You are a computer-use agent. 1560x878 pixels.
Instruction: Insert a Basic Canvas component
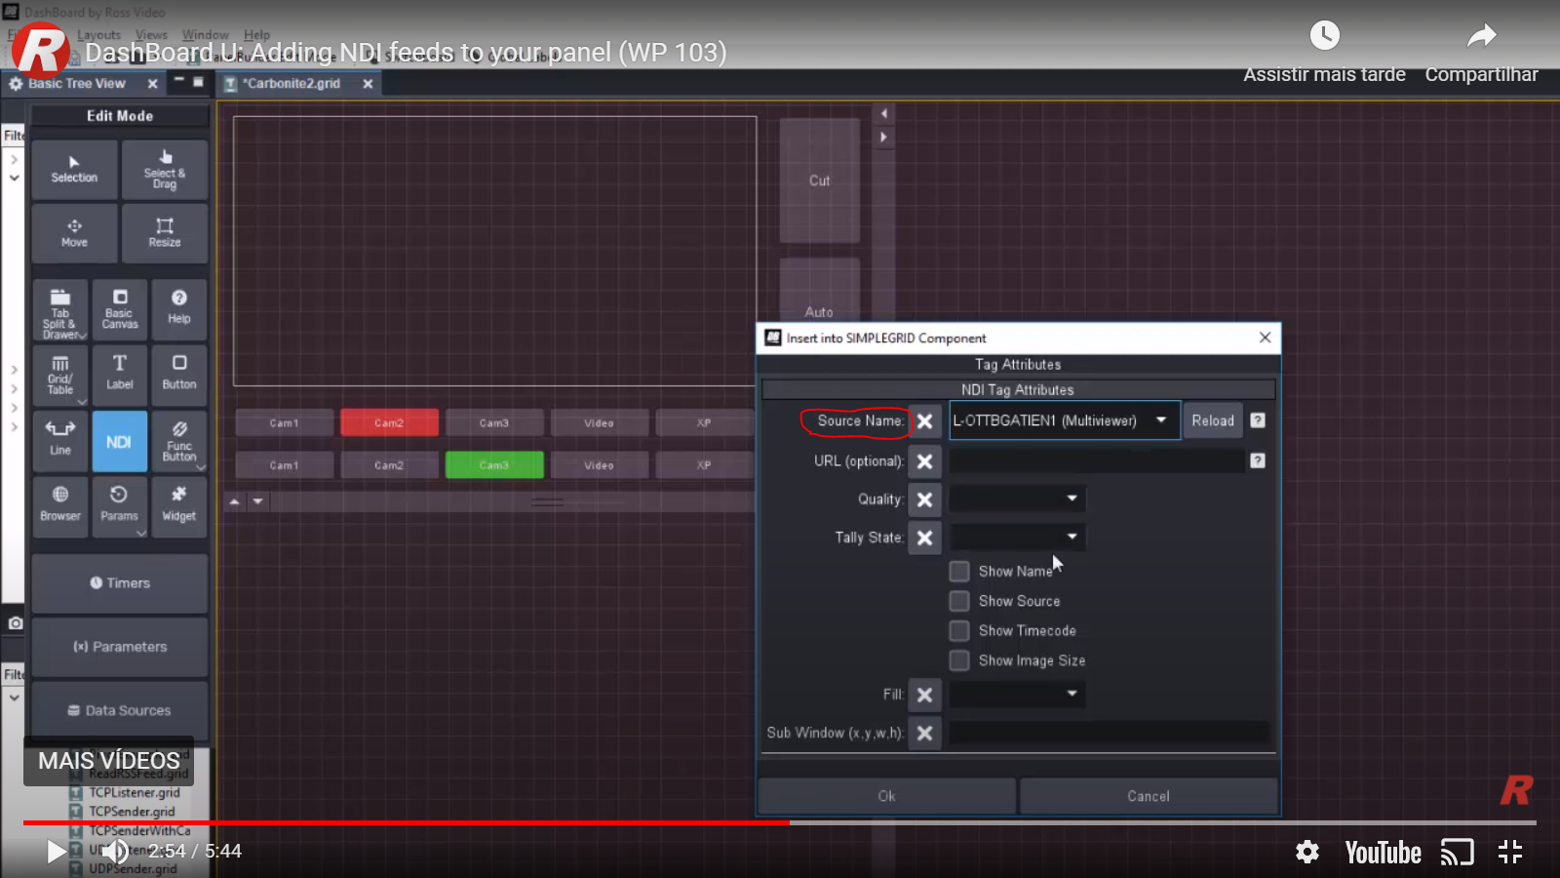[120, 310]
